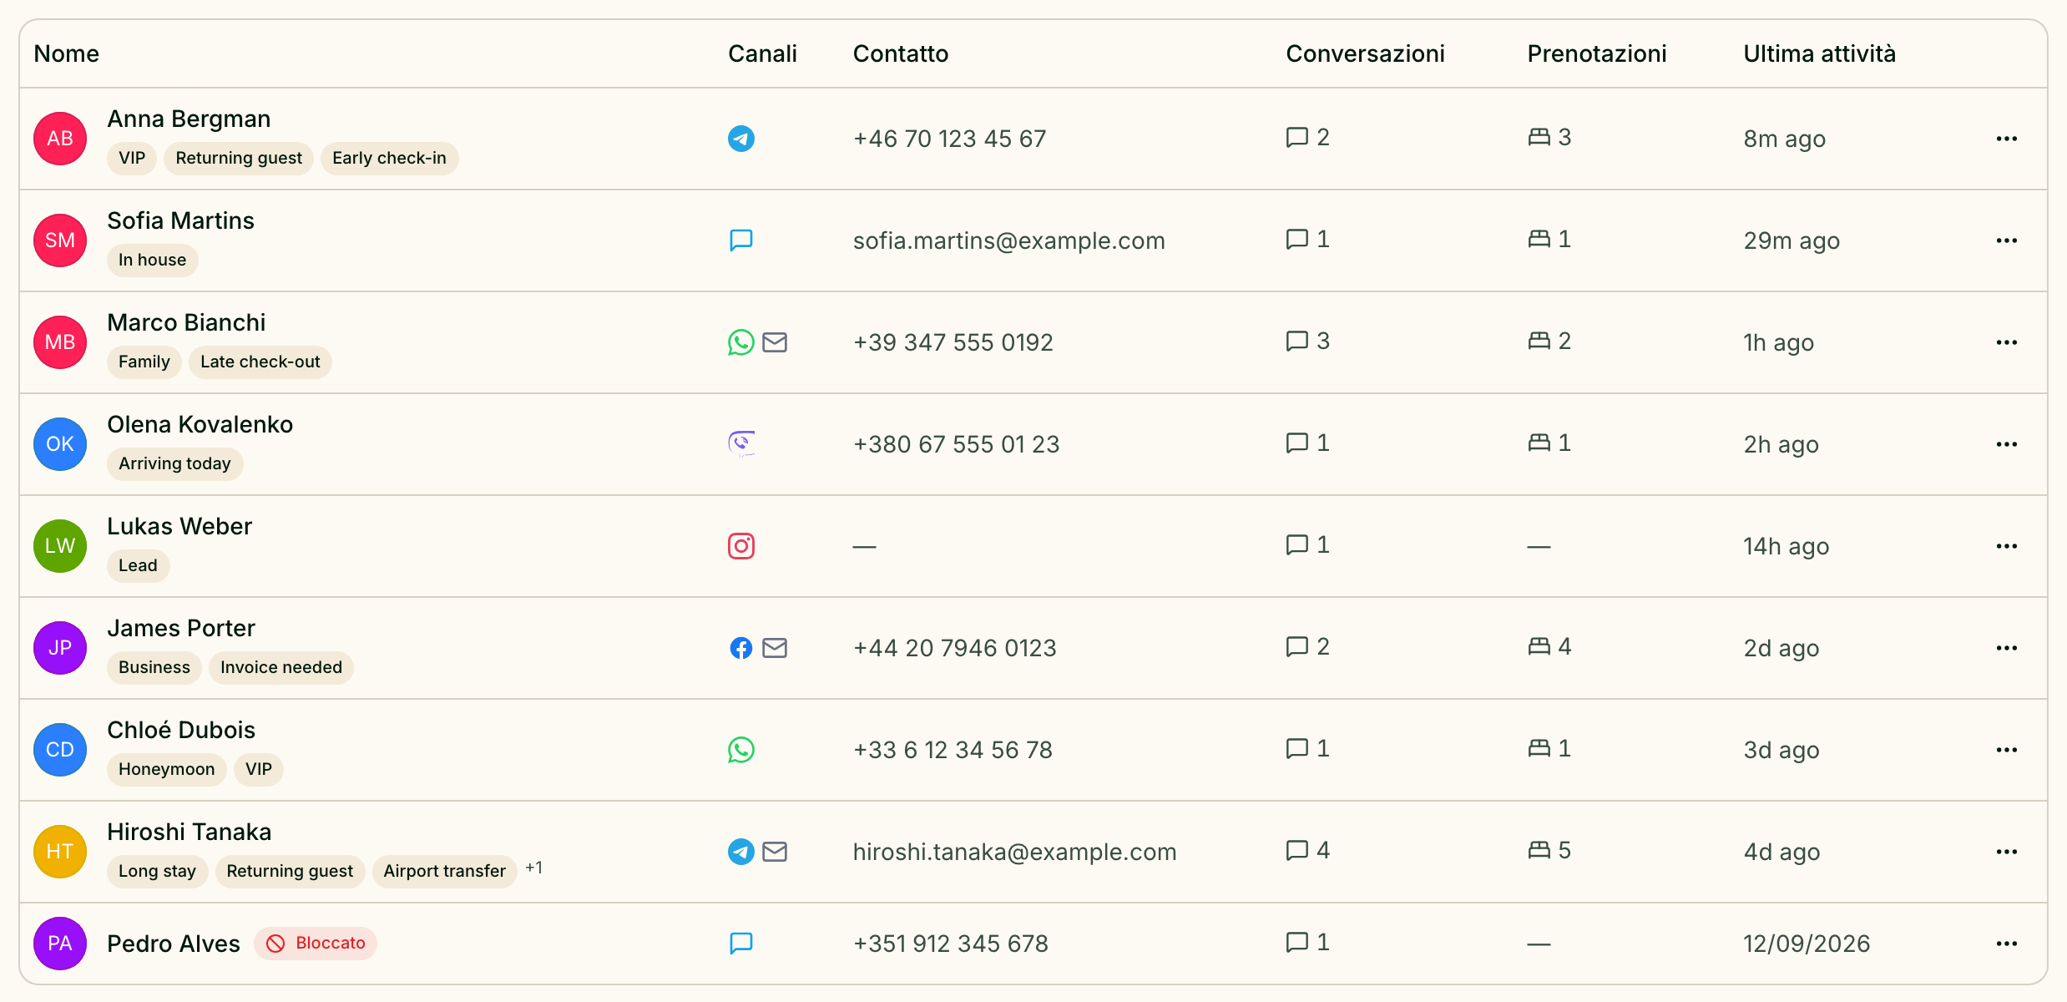Click Marco Bianchi's Late check-out tag

click(x=260, y=362)
